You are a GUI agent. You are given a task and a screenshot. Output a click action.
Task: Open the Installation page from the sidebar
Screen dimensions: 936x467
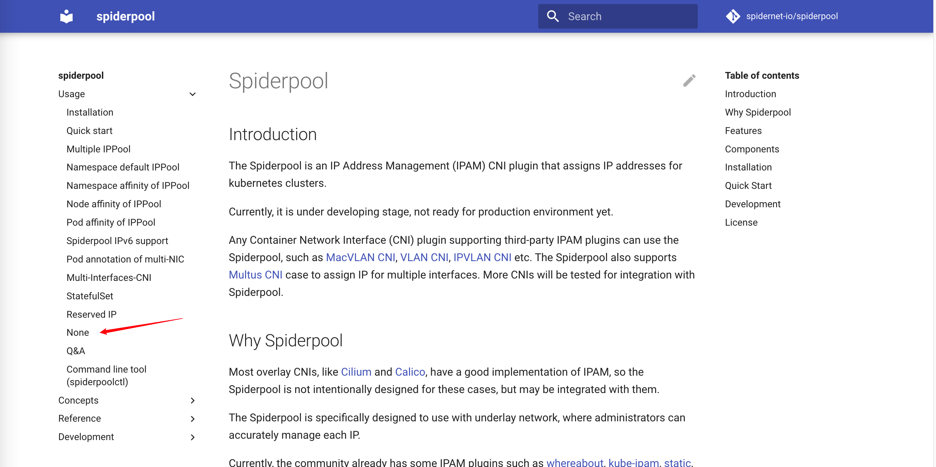coord(90,112)
